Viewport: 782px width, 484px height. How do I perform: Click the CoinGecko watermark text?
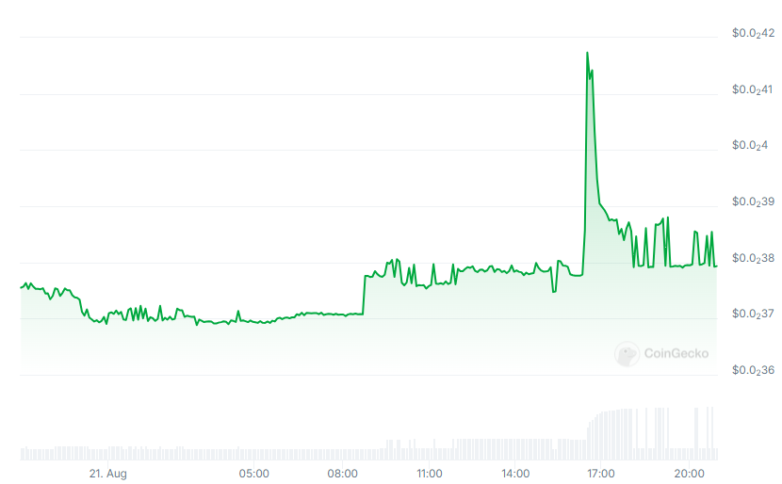[x=676, y=353]
